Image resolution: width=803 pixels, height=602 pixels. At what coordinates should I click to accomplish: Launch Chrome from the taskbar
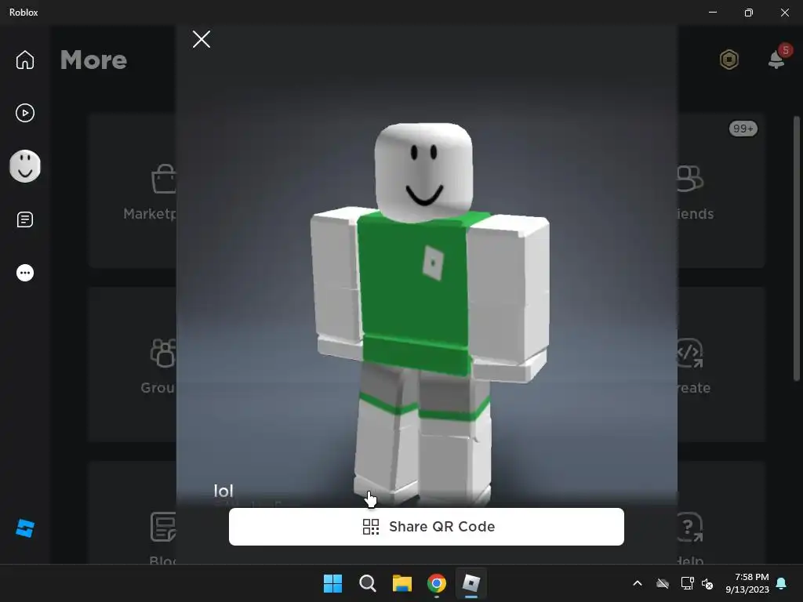pos(437,583)
